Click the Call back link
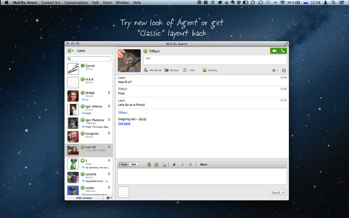The height and width of the screenshot is (218, 349). 124,123
